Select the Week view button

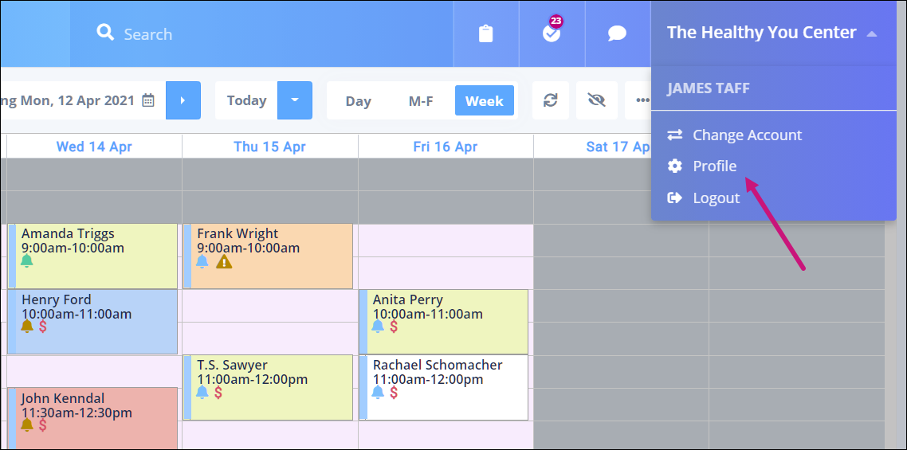pyautogui.click(x=485, y=101)
